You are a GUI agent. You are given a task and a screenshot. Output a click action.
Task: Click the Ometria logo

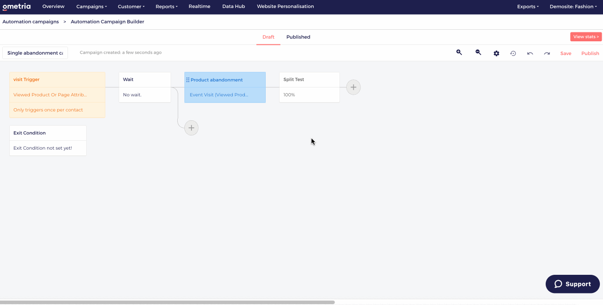click(16, 6)
